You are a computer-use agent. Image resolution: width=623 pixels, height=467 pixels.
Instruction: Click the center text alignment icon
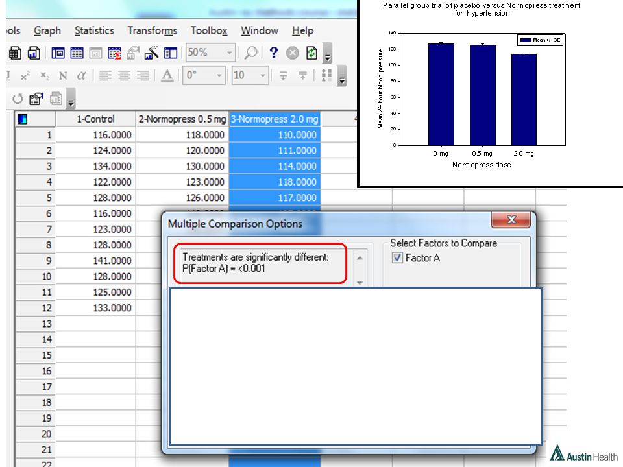tap(124, 75)
